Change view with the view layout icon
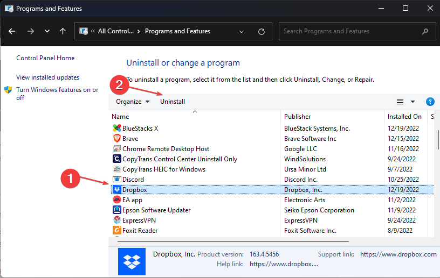 [x=400, y=102]
